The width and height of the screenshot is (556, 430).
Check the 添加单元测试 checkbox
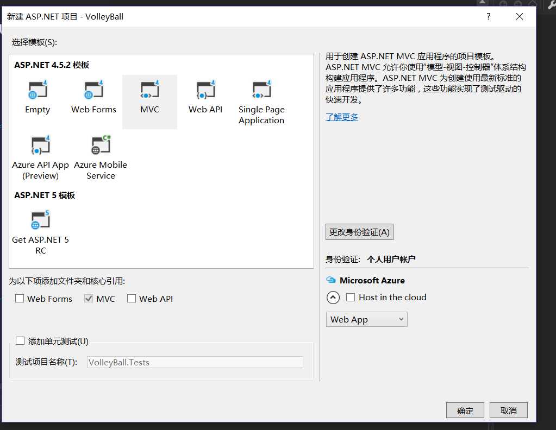20,341
